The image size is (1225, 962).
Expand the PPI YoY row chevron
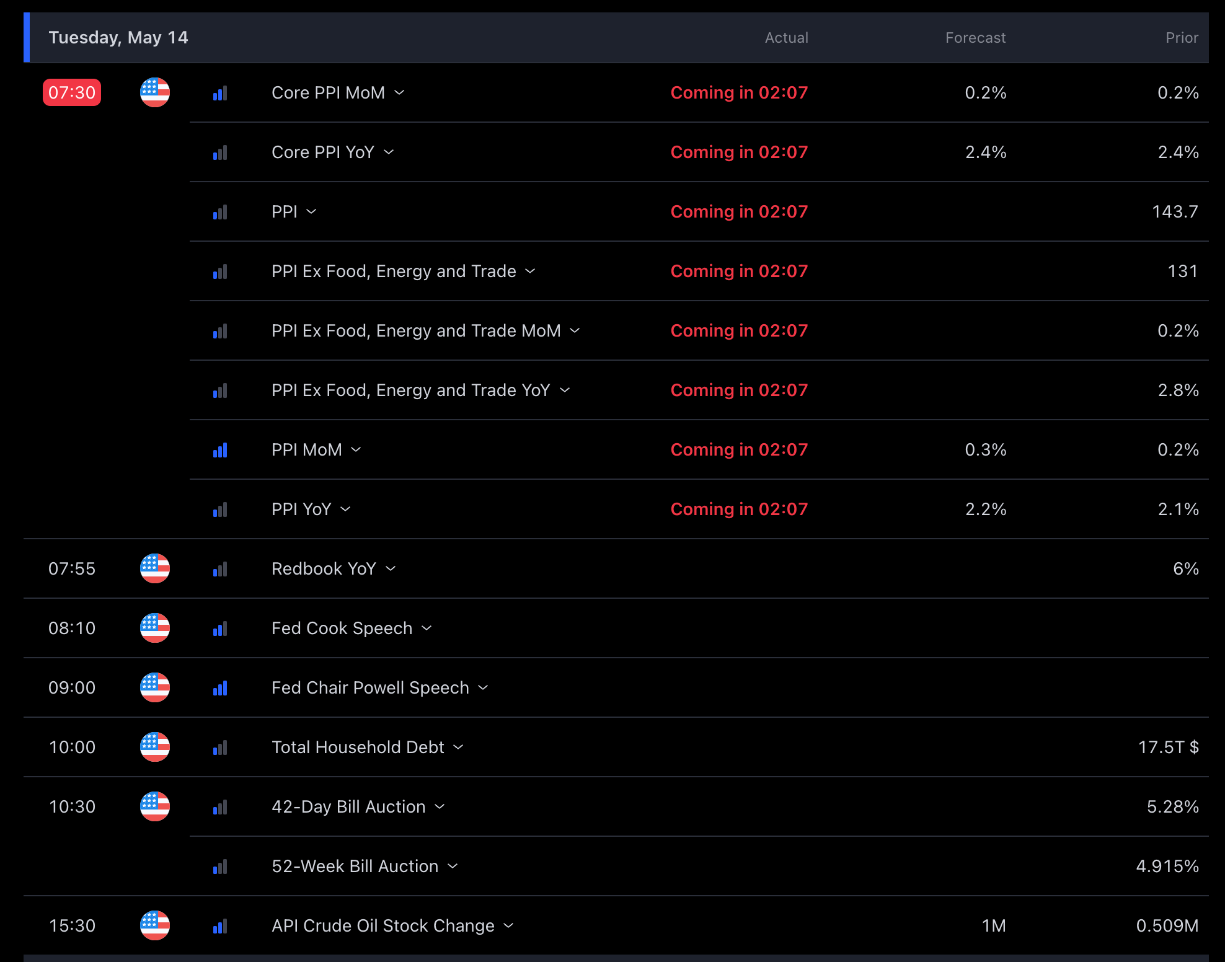tap(346, 509)
